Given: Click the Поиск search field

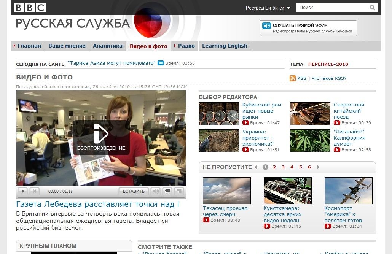Looking at the screenshot, I should pyautogui.click(x=333, y=8).
